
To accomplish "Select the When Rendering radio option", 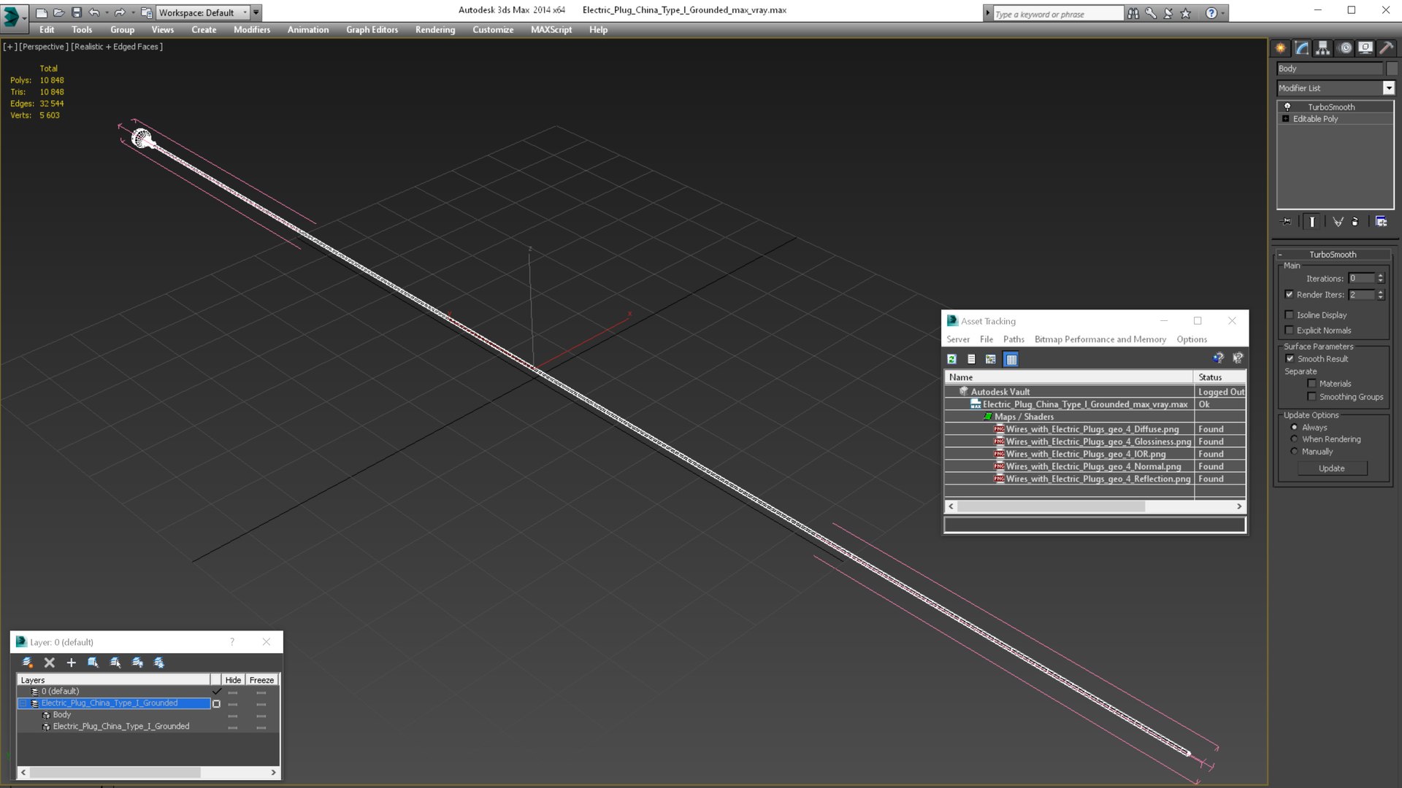I will click(x=1295, y=439).
